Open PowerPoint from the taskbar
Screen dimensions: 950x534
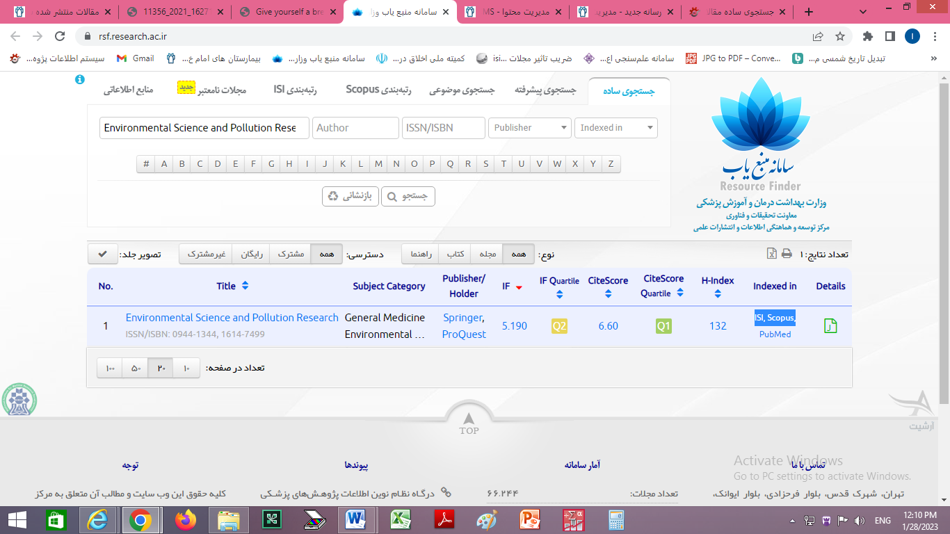click(x=529, y=519)
